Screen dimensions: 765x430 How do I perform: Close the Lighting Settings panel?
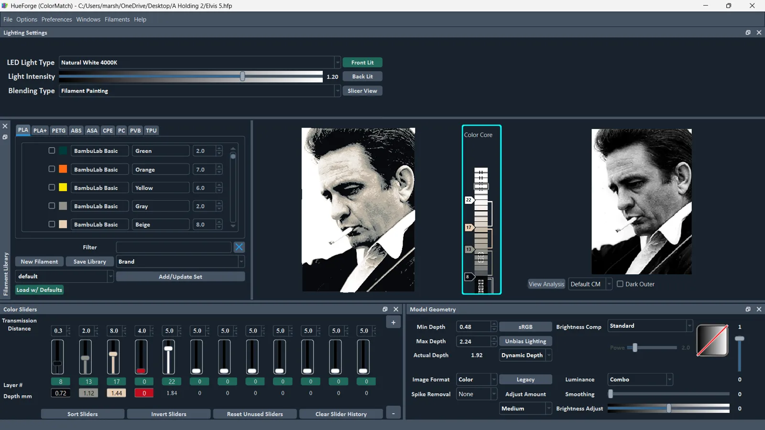(x=759, y=32)
